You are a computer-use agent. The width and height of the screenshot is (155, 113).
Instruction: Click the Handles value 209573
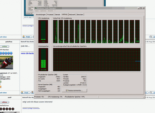84,77
